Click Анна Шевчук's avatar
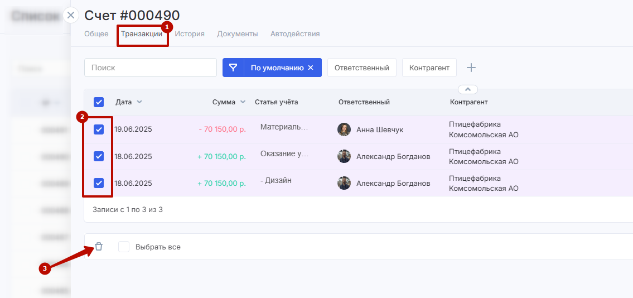Viewport: 633px width, 298px height. tap(344, 129)
